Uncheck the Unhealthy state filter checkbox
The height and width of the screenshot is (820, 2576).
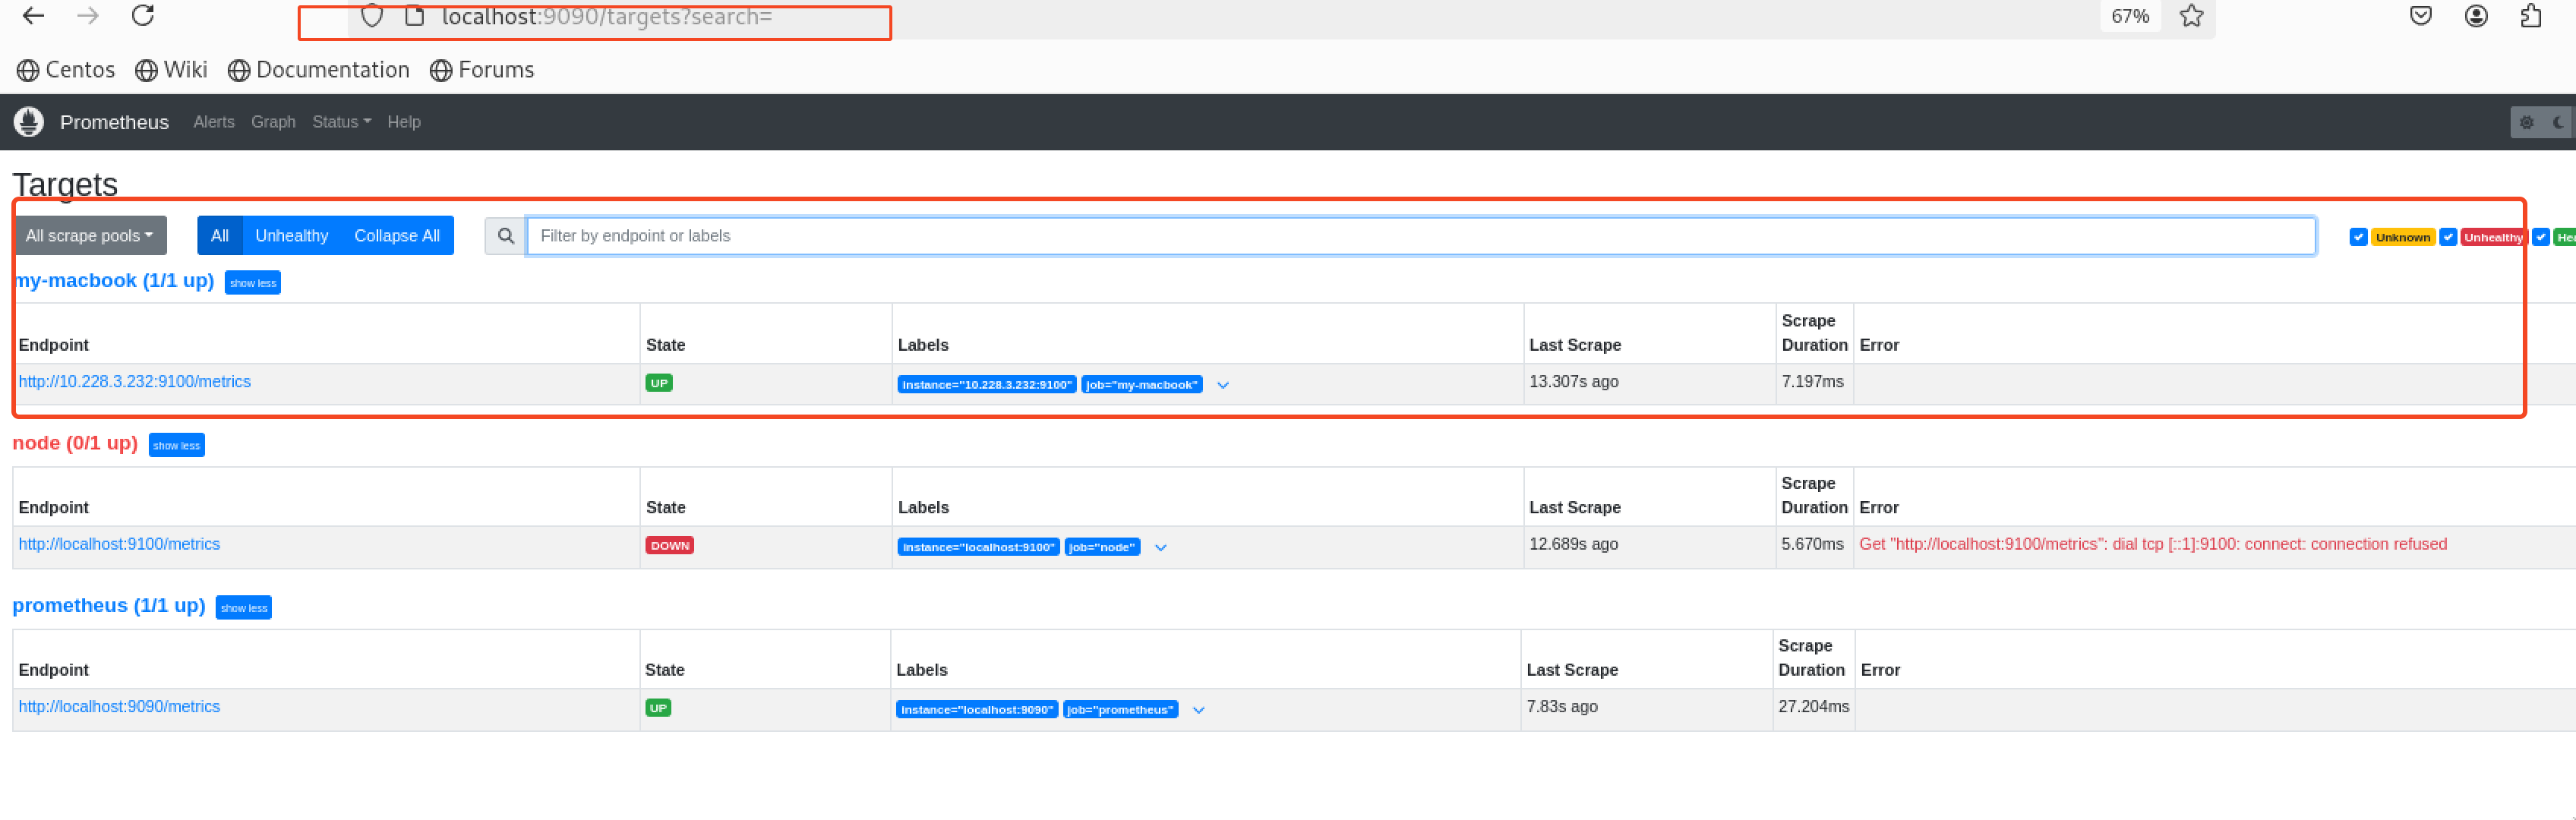tap(2448, 237)
